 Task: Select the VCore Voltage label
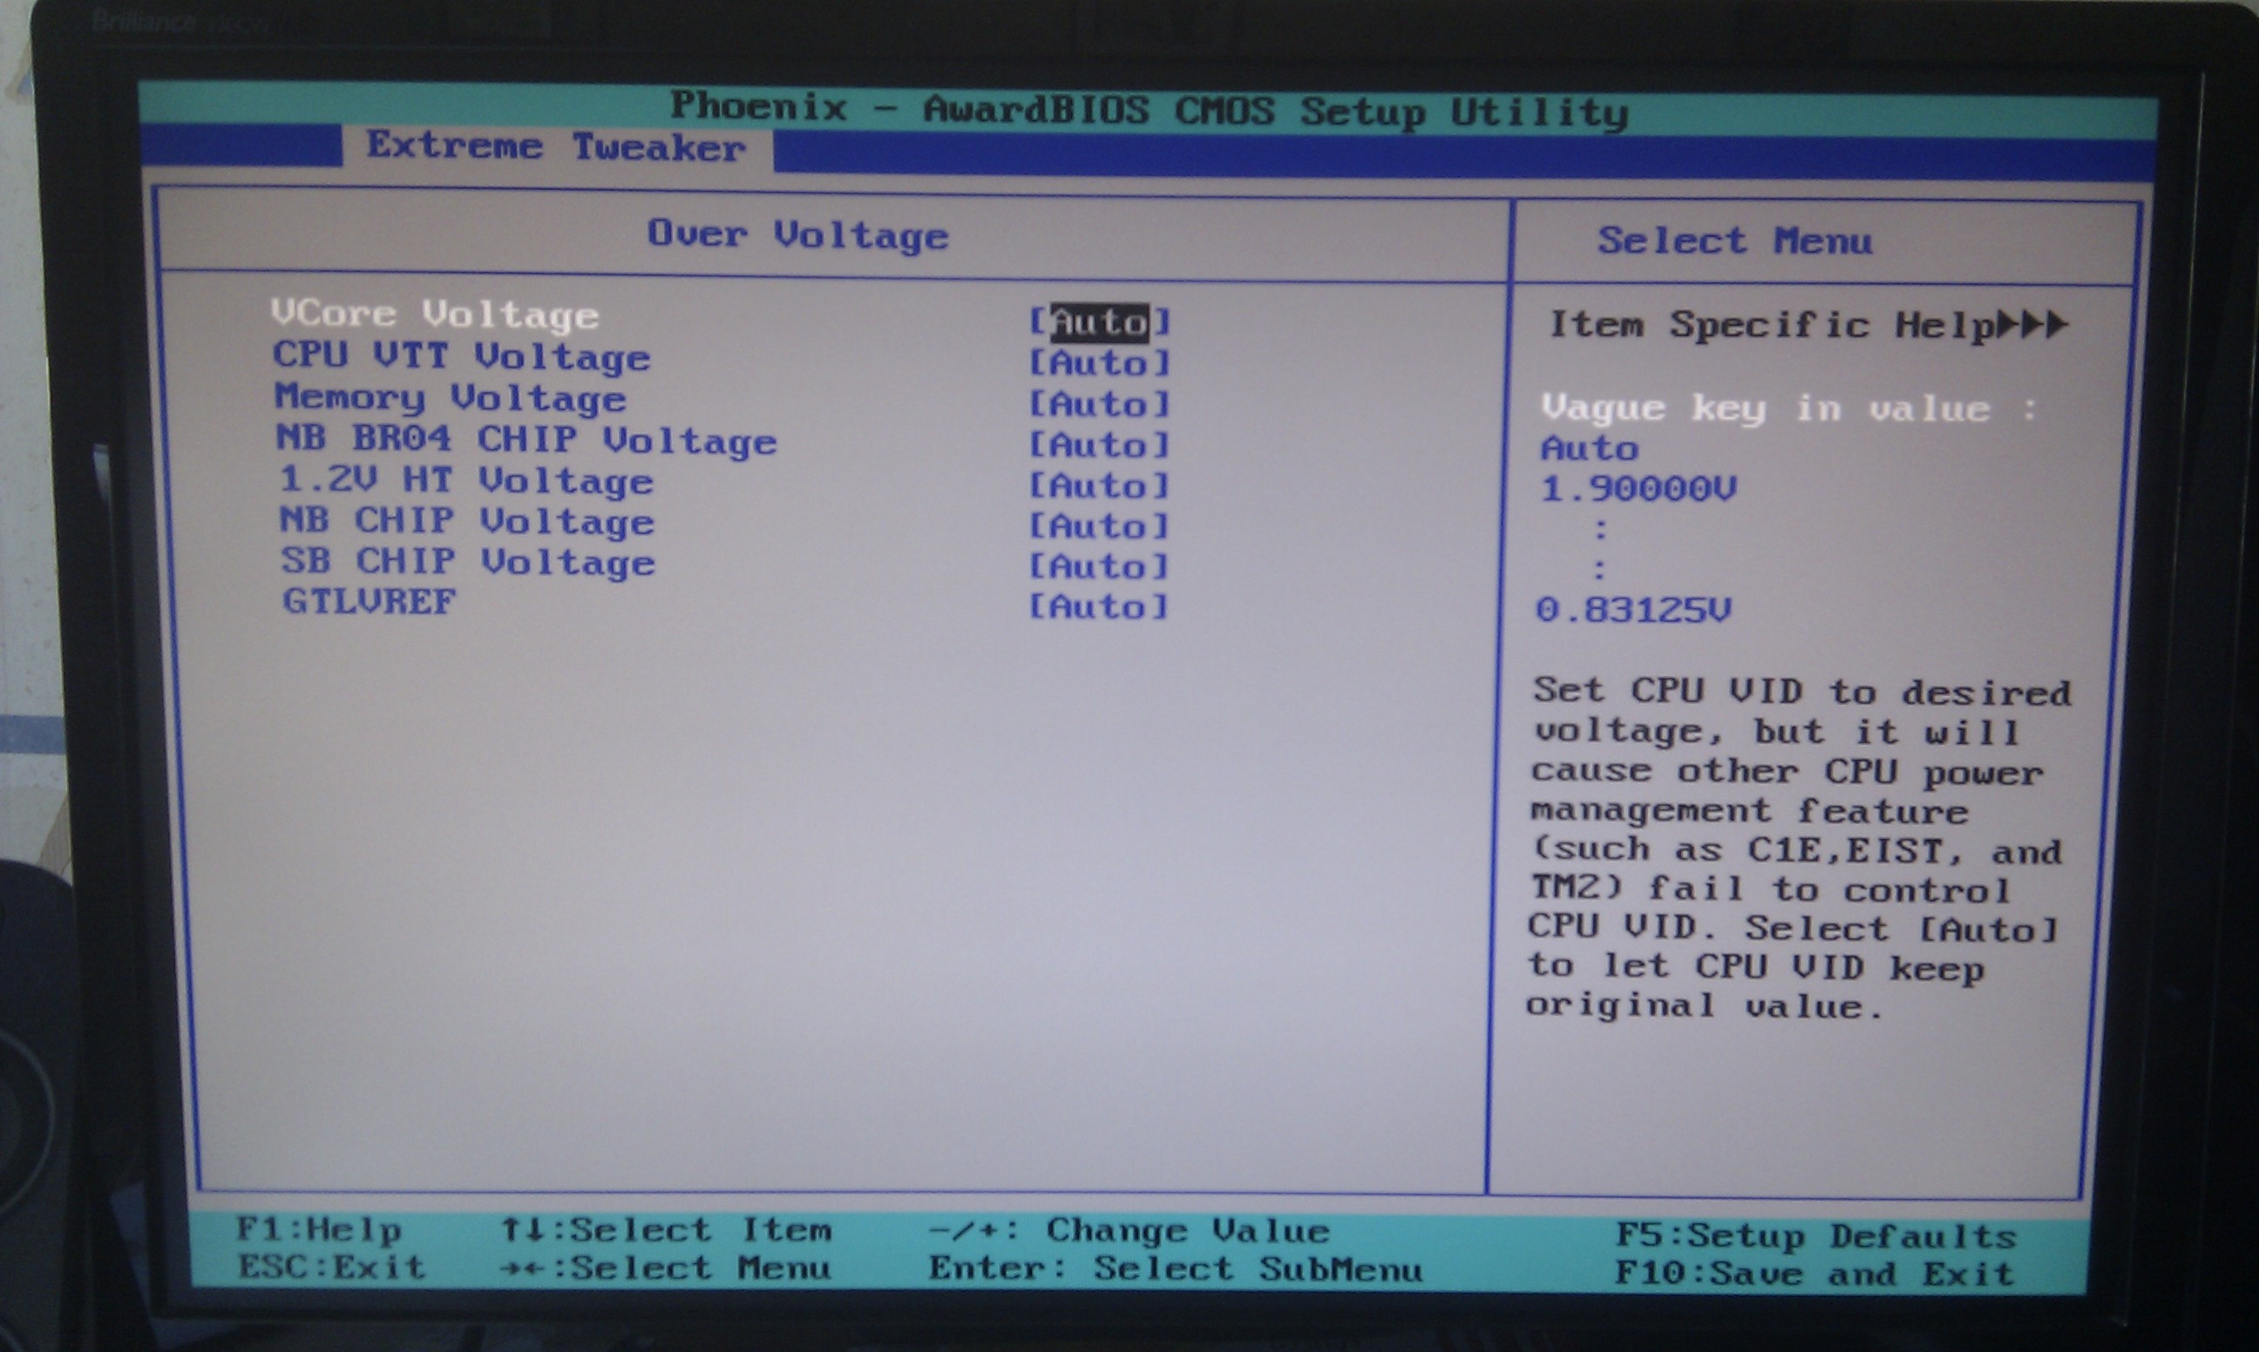[435, 315]
